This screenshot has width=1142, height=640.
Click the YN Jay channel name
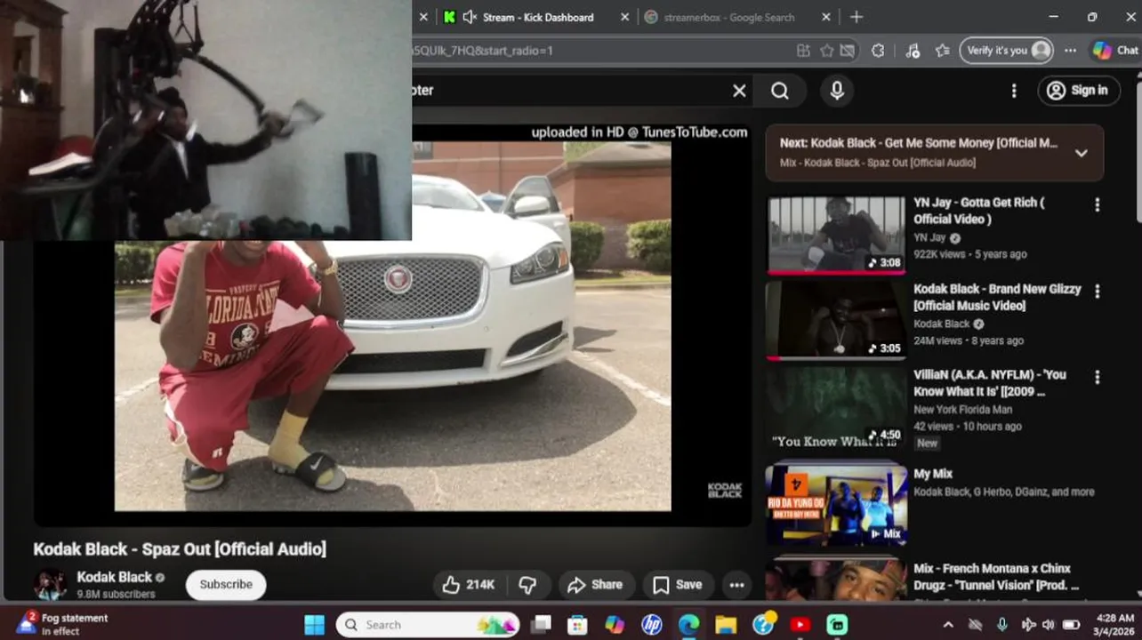(929, 238)
